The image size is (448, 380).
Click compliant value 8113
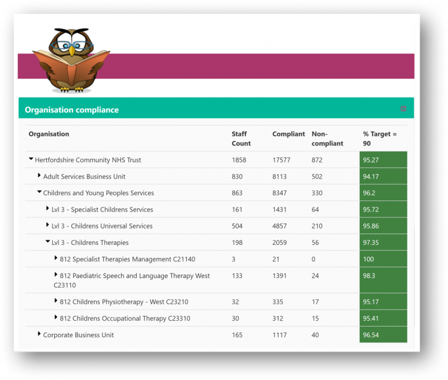pyautogui.click(x=279, y=176)
